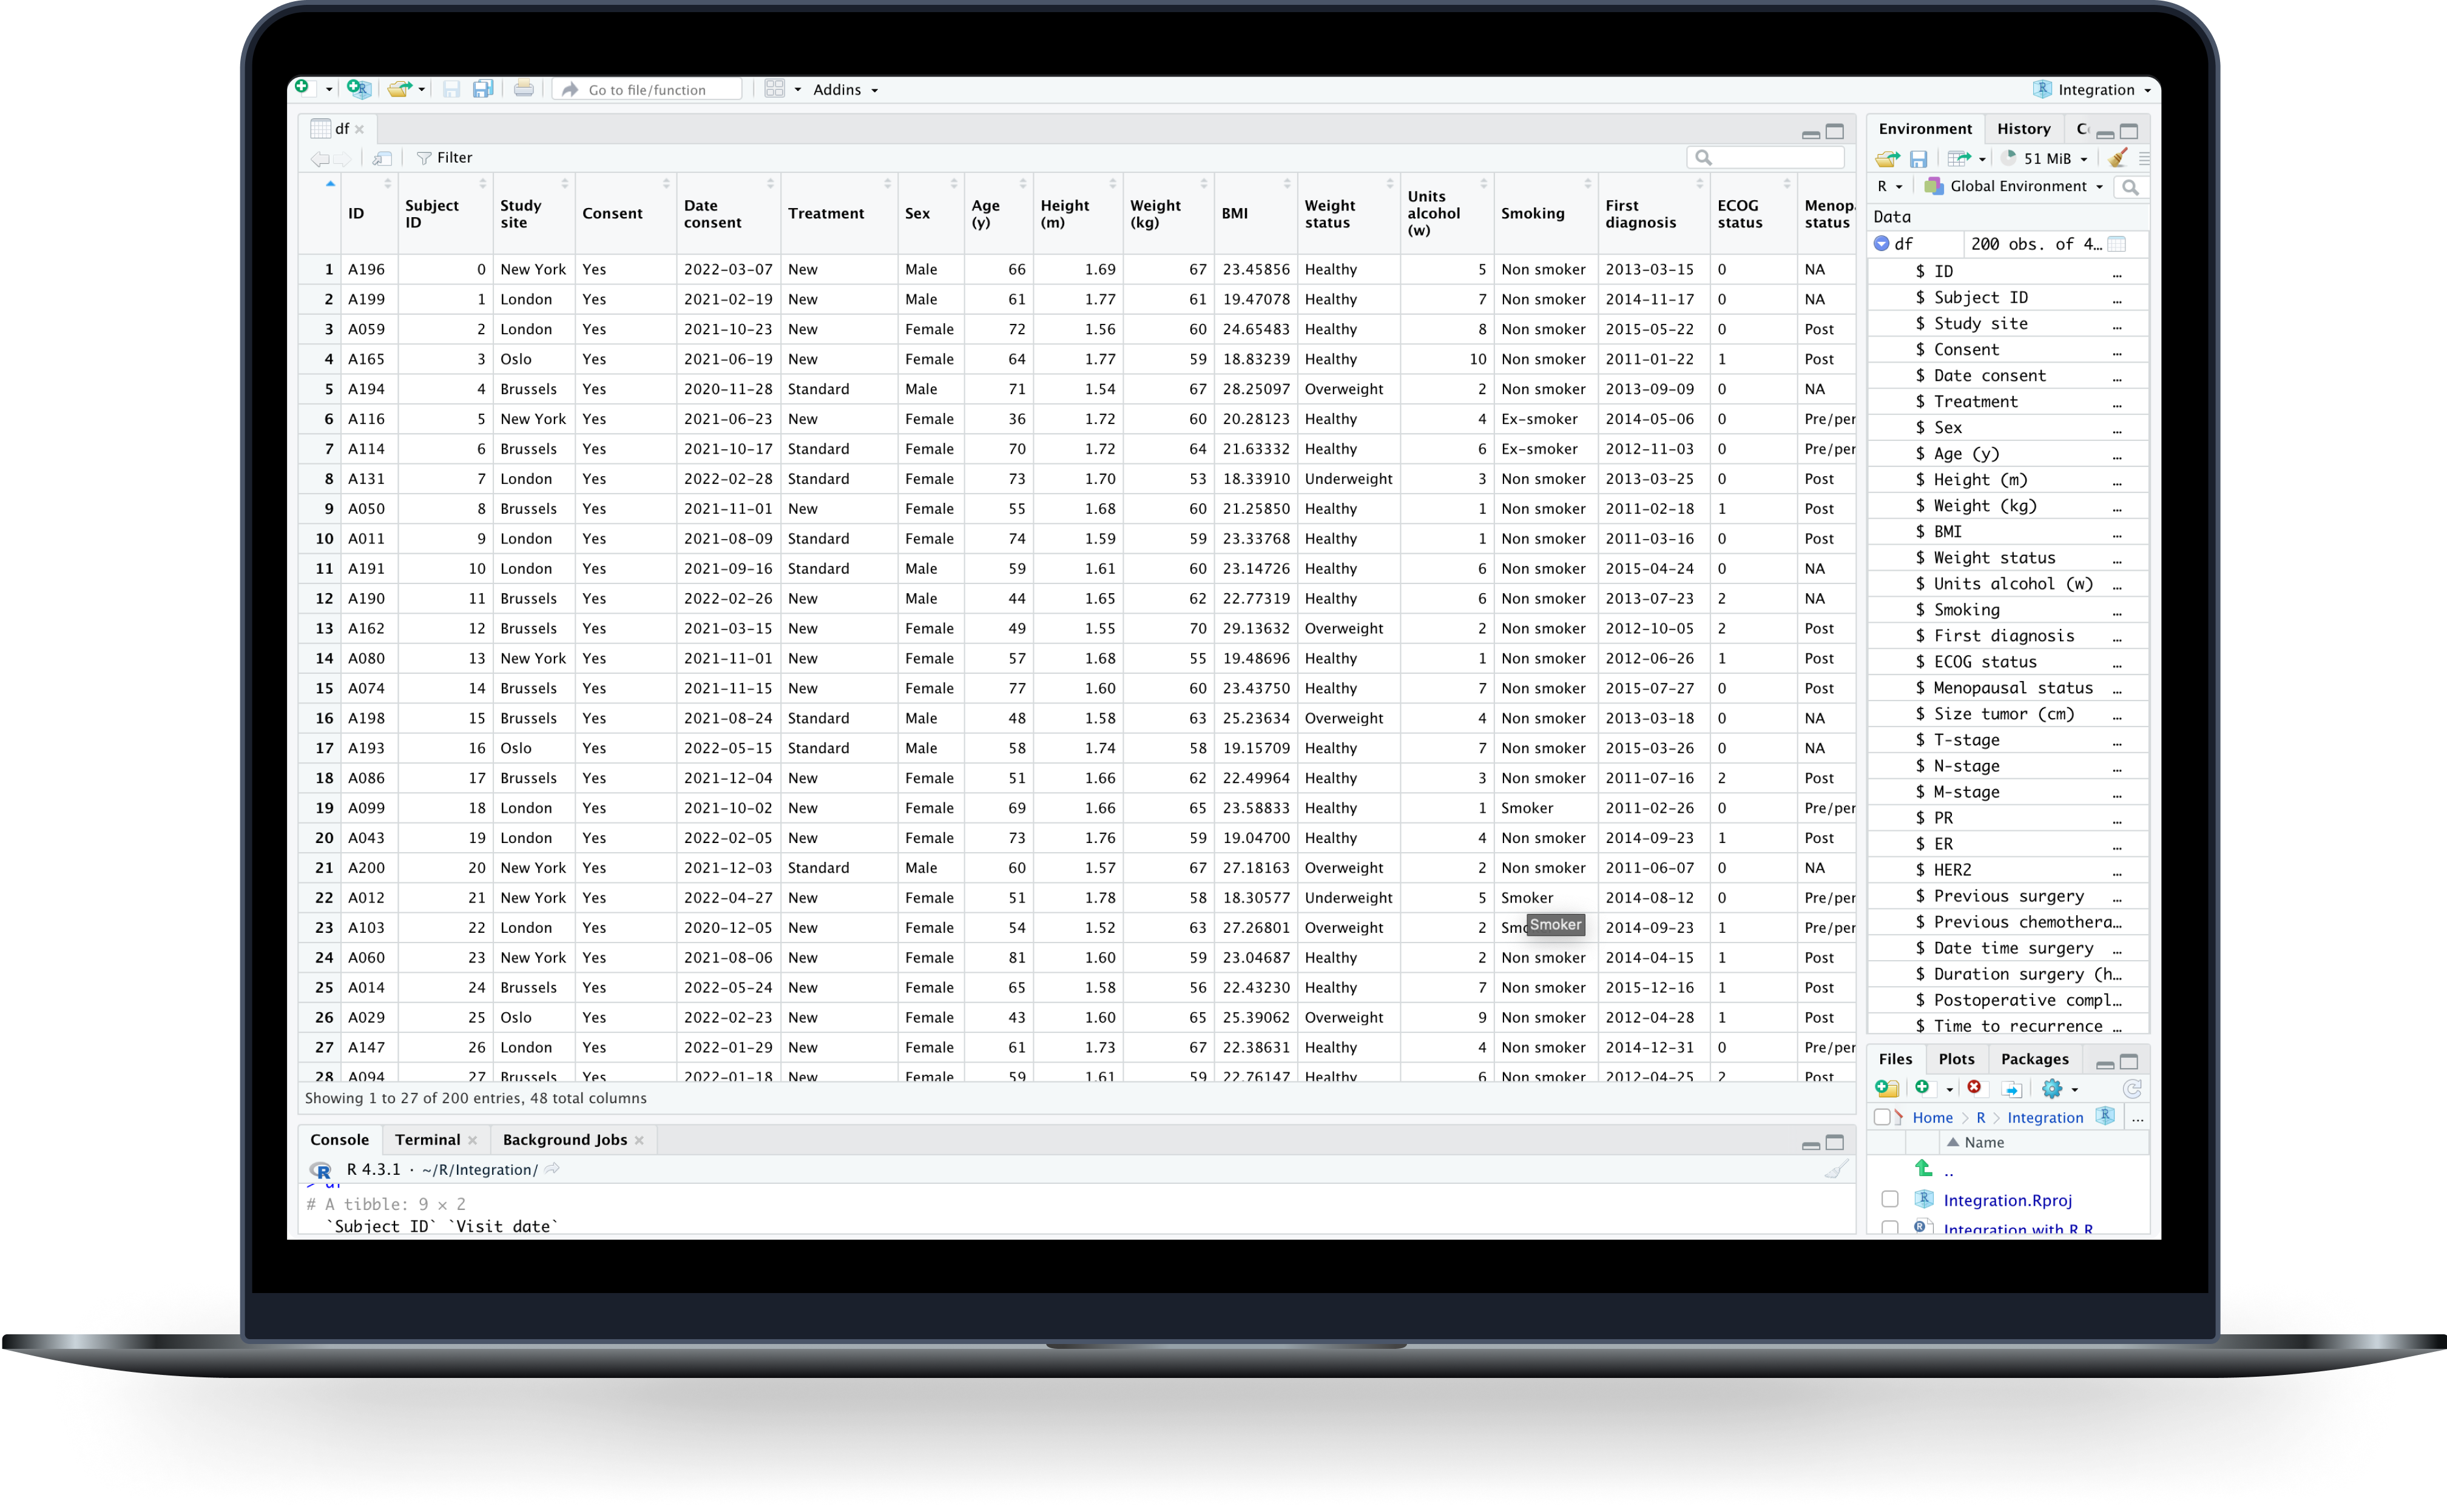Click the Save workspace floppy disk icon

[x=1918, y=159]
